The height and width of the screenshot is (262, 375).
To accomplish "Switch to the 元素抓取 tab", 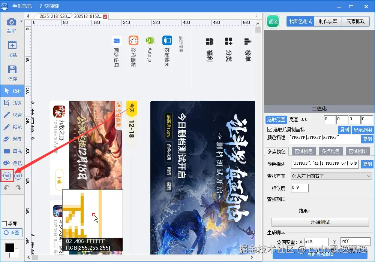I will point(355,21).
